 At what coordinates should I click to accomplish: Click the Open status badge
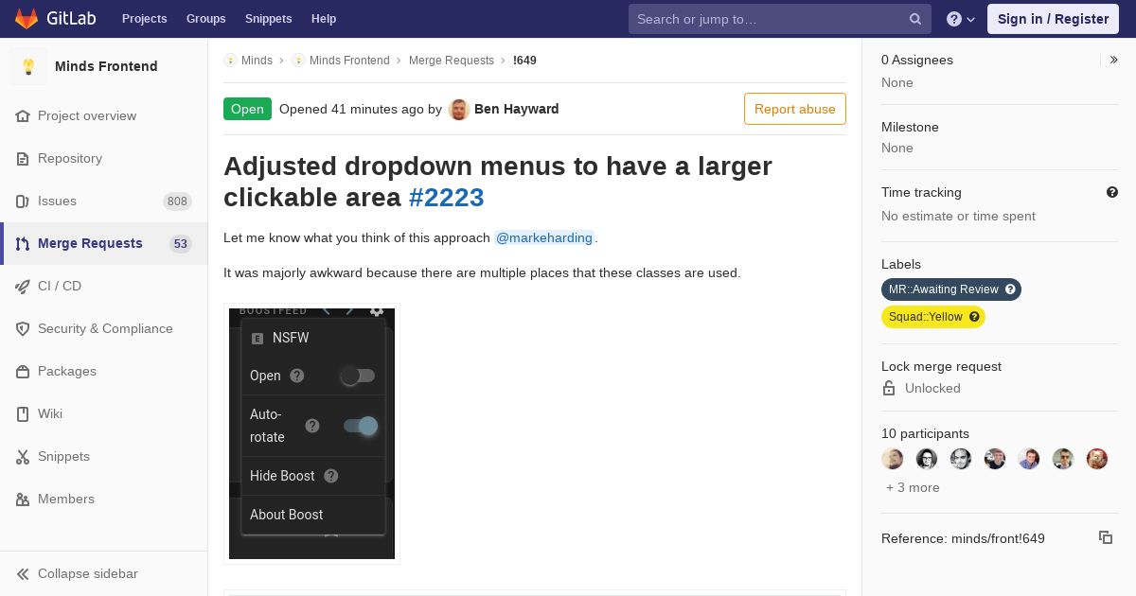247,109
